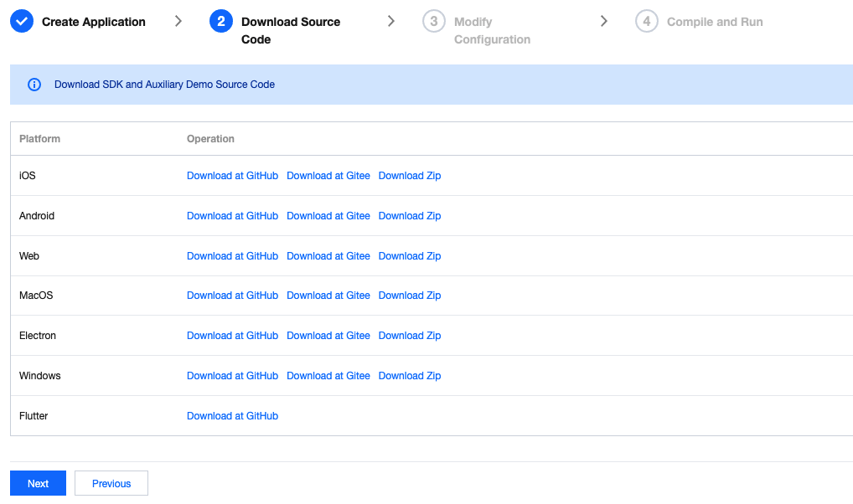The height and width of the screenshot is (504, 853).
Task: Click iOS Download Zip link
Action: [x=410, y=176]
